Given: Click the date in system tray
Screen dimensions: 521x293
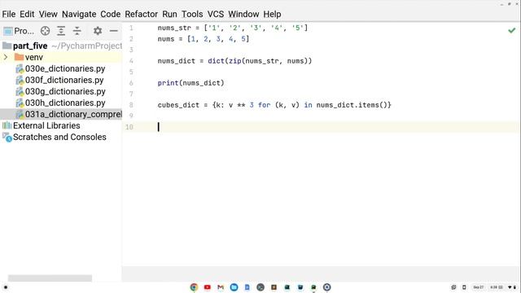Looking at the screenshot, I should pyautogui.click(x=479, y=287).
